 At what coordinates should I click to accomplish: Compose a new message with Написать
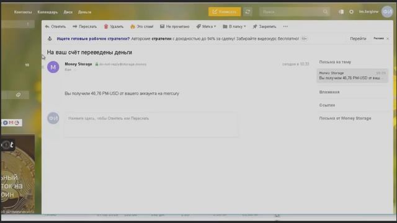click(x=225, y=12)
